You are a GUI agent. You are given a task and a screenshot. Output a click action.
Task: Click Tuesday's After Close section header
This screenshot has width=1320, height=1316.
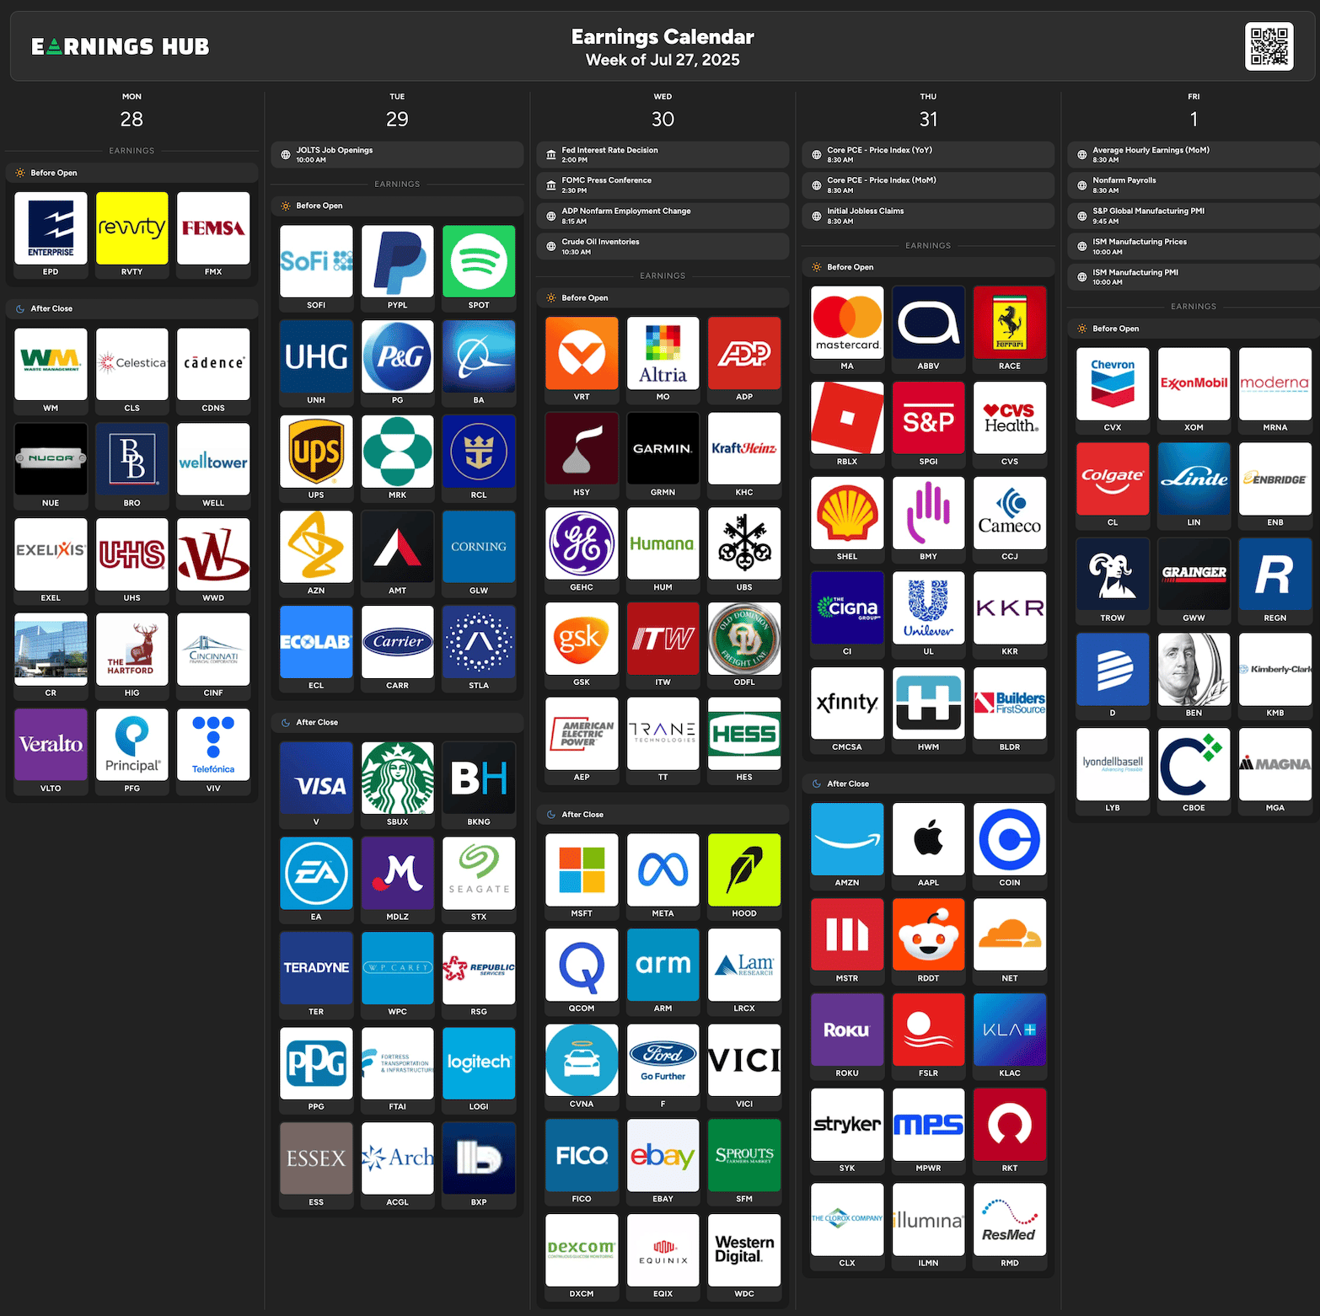[397, 722]
